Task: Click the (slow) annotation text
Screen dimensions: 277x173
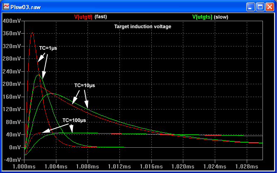Action: click(x=221, y=17)
